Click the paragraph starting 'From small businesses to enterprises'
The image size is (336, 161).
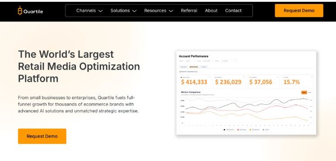coord(79,104)
